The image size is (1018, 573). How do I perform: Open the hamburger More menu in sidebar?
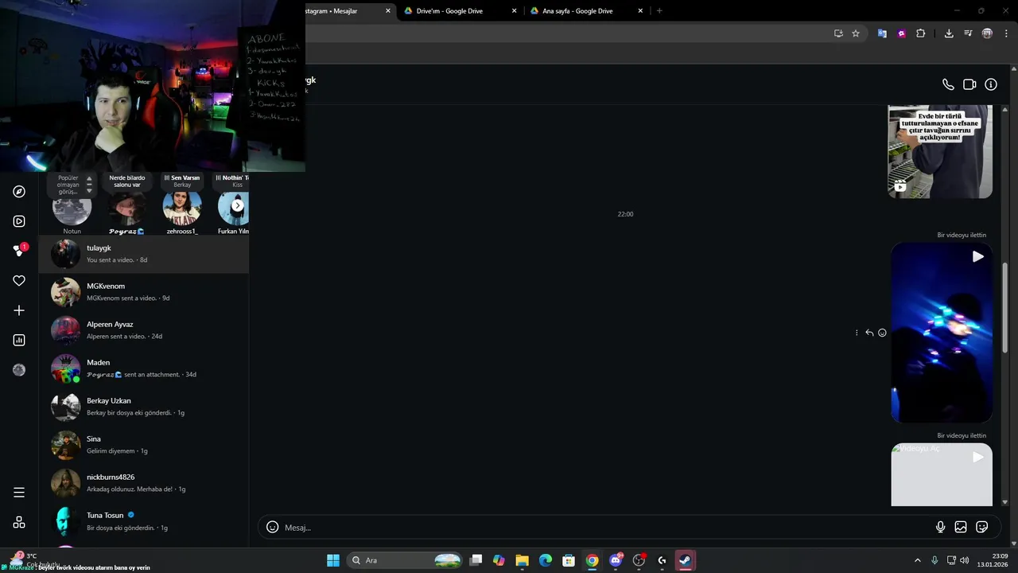[19, 493]
